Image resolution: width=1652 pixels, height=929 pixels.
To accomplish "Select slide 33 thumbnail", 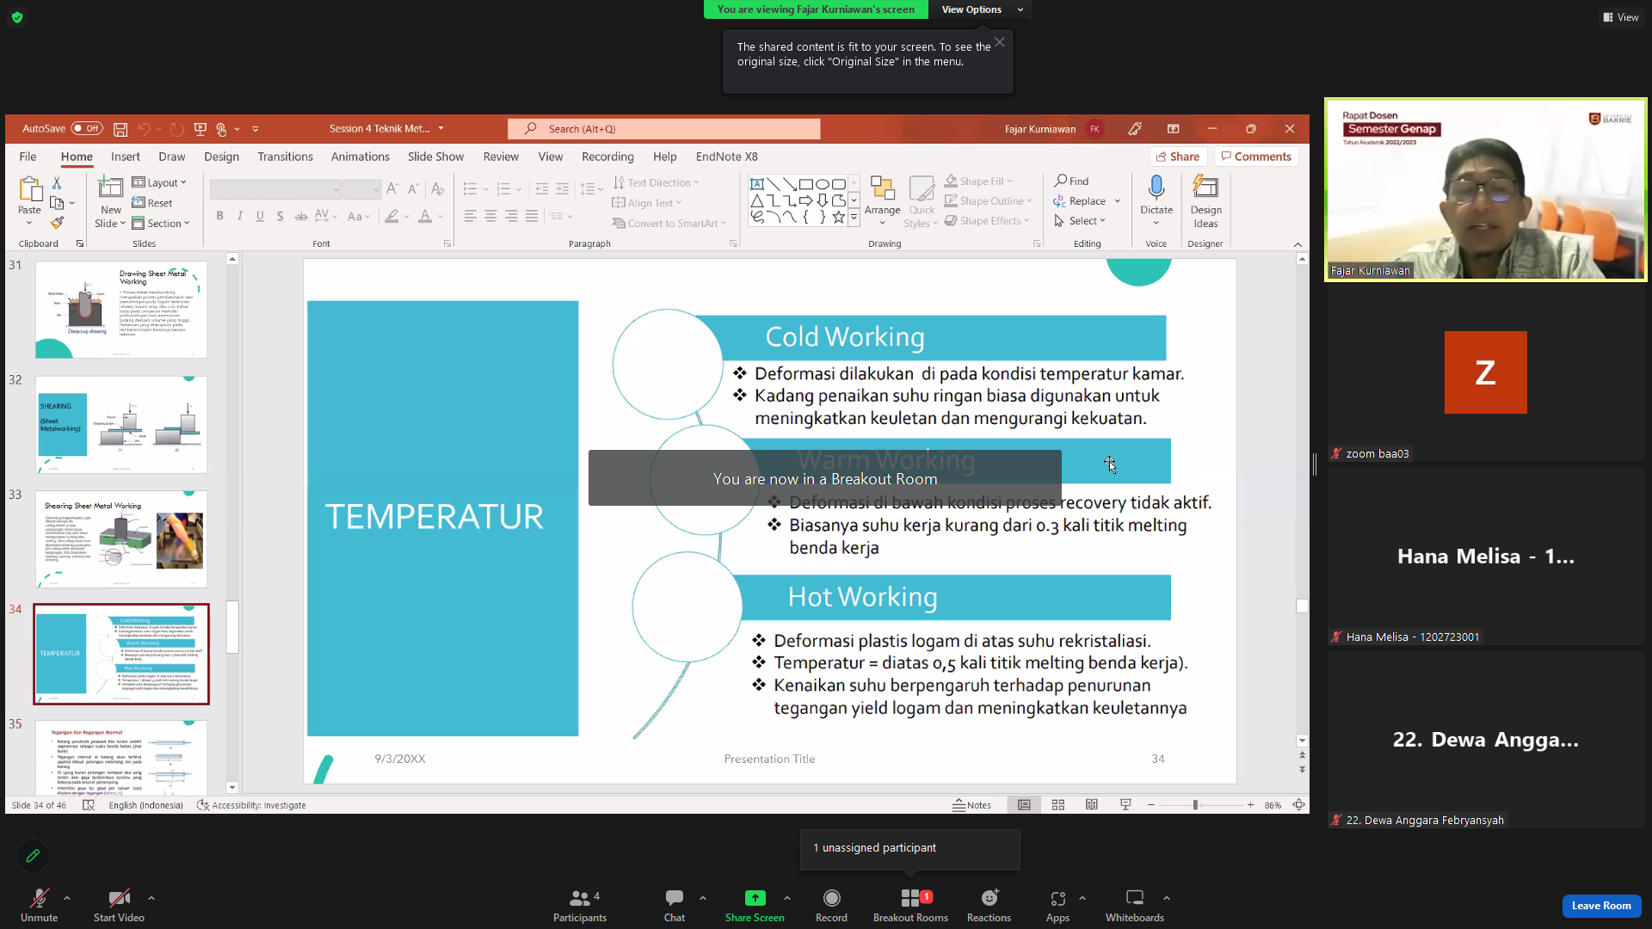I will click(121, 539).
